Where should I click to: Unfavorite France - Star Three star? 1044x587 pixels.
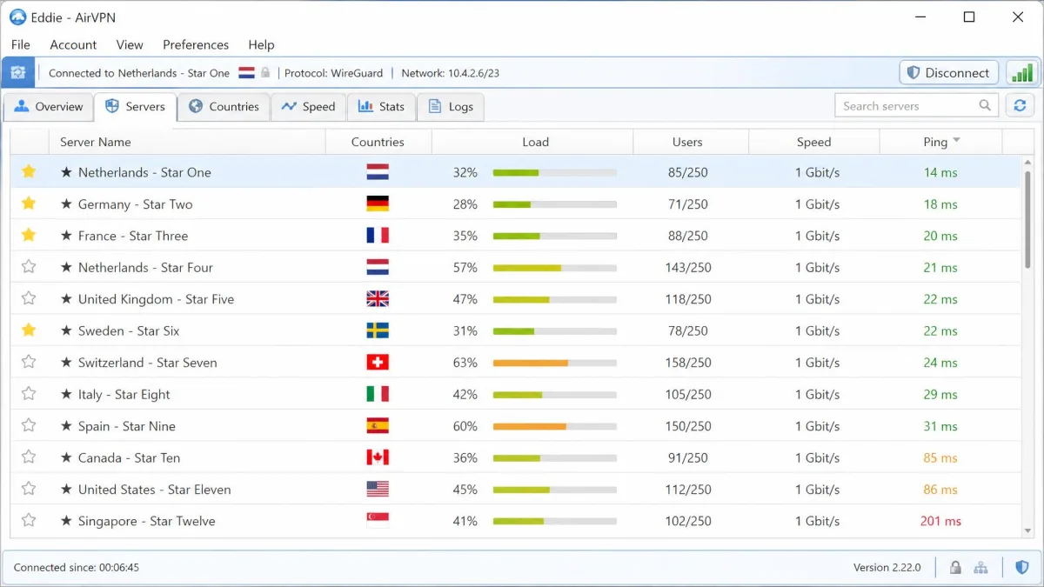(x=29, y=235)
